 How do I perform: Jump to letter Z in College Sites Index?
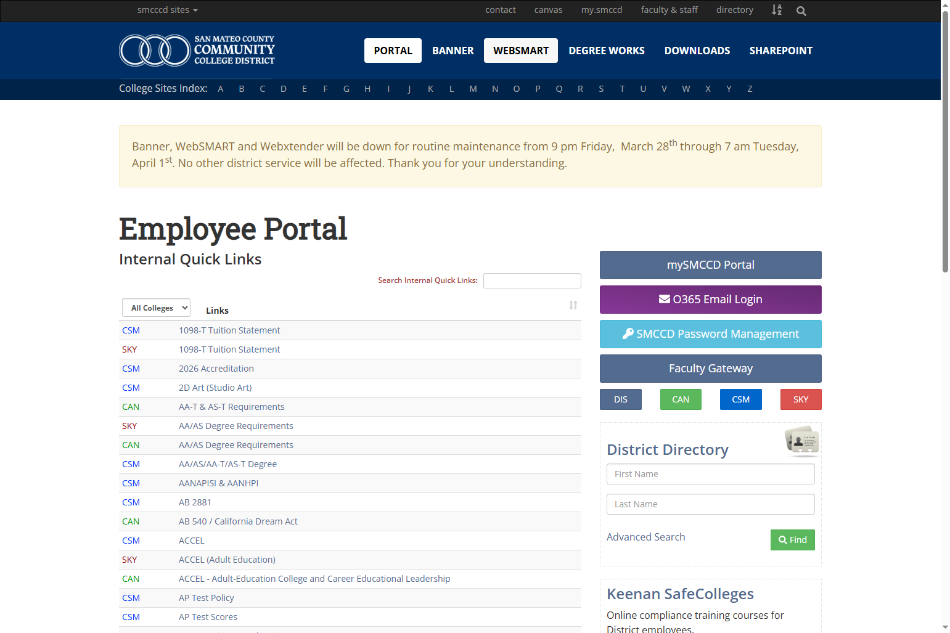(x=750, y=89)
